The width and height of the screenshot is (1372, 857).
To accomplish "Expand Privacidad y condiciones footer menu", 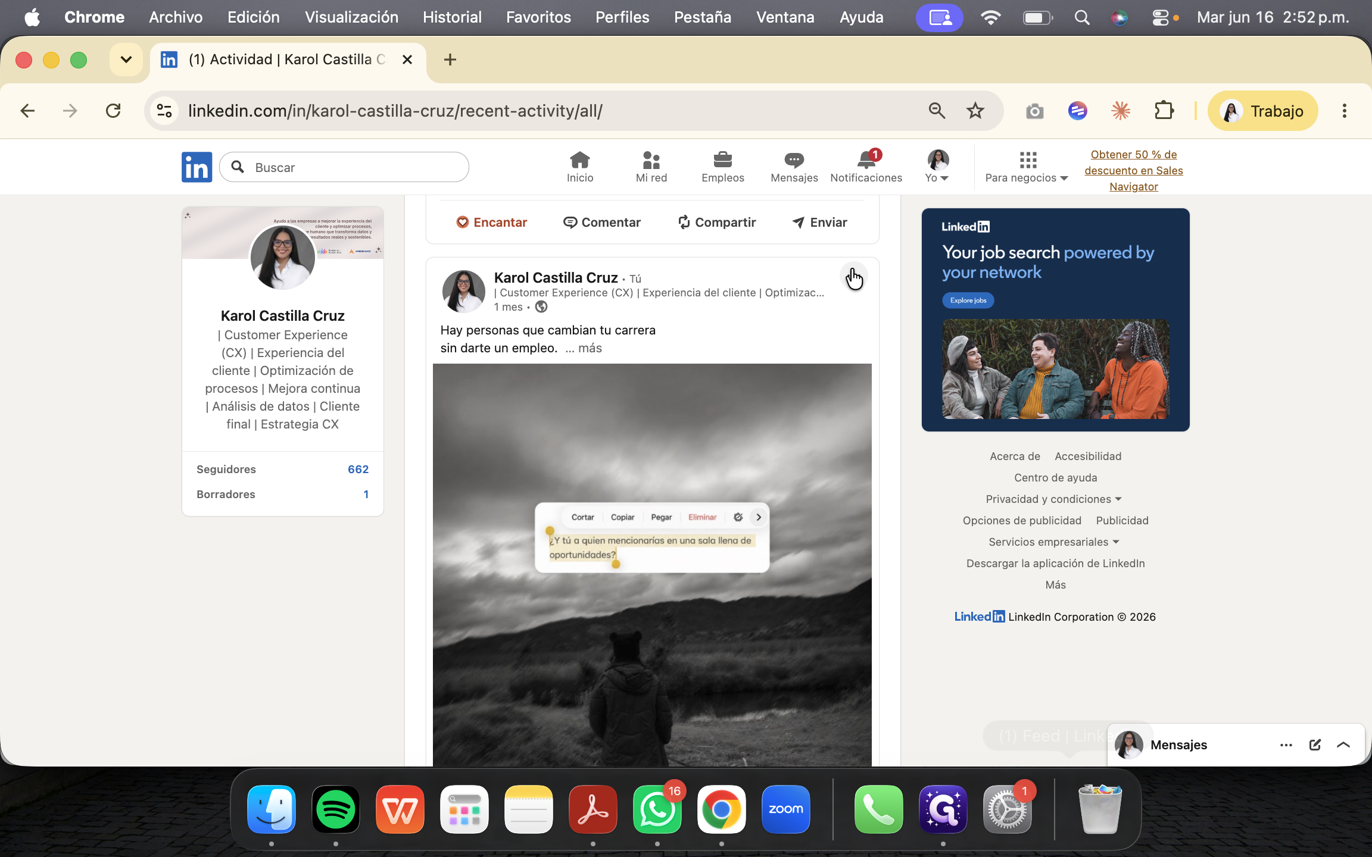I will tap(1053, 499).
